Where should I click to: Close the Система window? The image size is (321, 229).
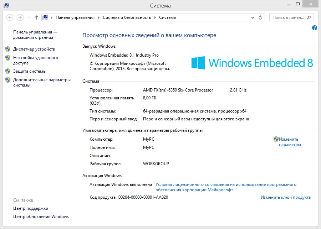point(311,4)
